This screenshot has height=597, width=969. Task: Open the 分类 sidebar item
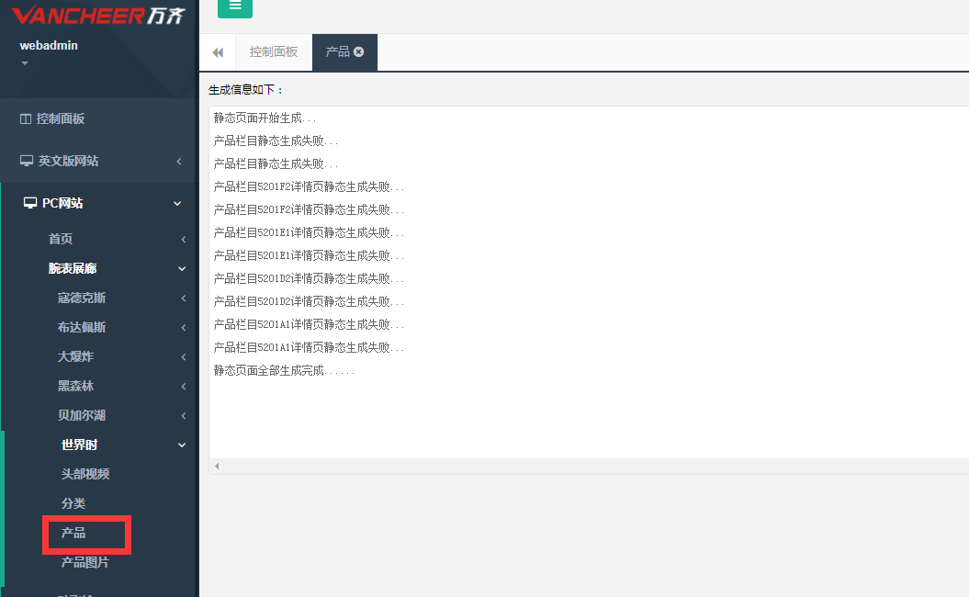point(73,503)
